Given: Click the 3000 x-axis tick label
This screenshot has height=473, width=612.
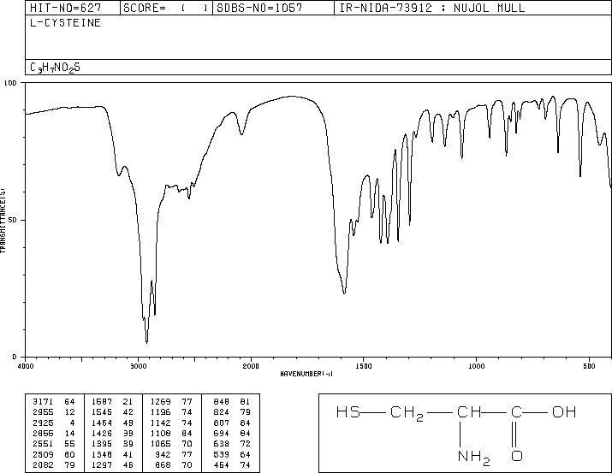Looking at the screenshot, I should click(x=138, y=366).
